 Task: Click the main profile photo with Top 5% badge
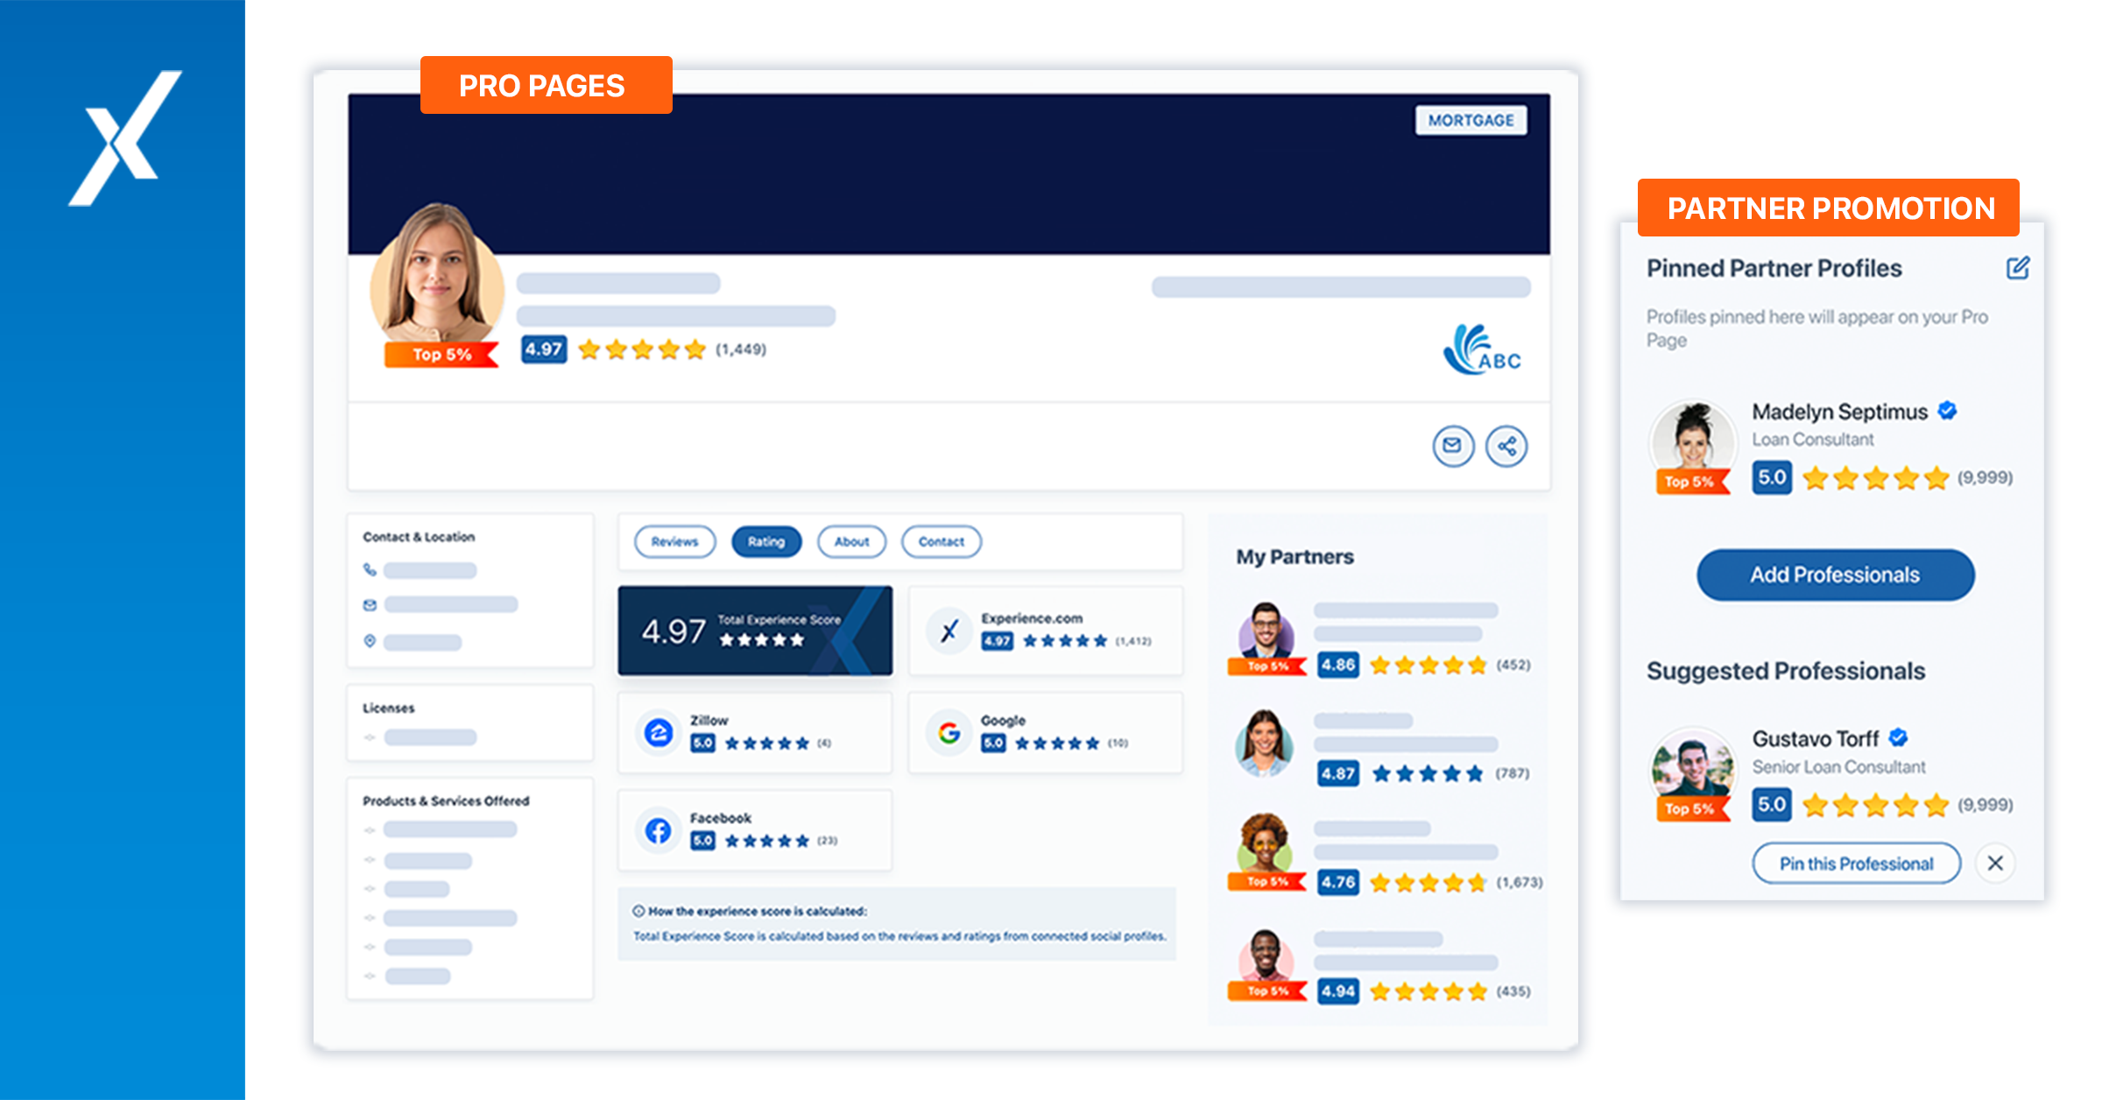tap(436, 276)
